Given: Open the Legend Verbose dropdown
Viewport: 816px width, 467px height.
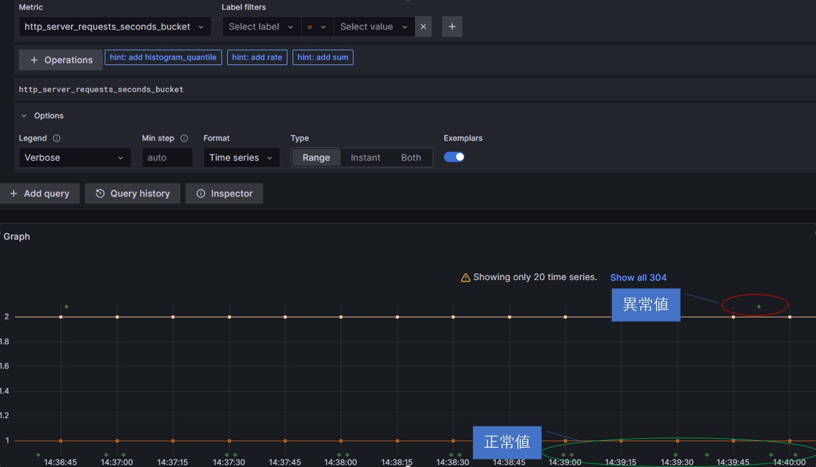Looking at the screenshot, I should 75,158.
